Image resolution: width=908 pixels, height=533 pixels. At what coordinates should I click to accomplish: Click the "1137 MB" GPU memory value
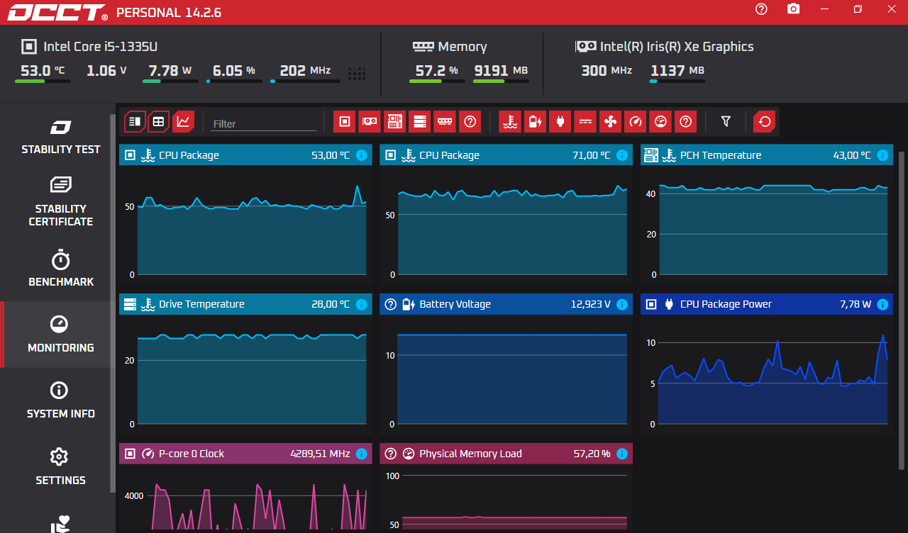pyautogui.click(x=677, y=71)
